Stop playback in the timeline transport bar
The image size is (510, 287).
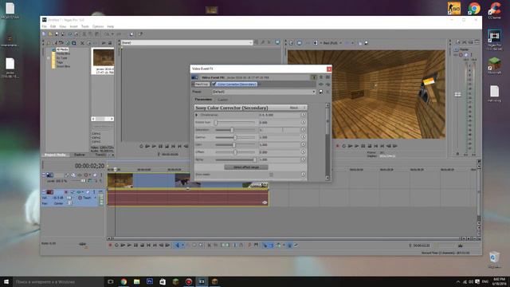tap(142, 245)
